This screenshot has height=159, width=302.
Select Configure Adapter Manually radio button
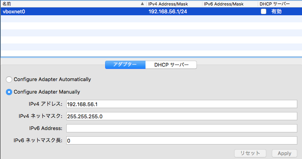(x=9, y=92)
